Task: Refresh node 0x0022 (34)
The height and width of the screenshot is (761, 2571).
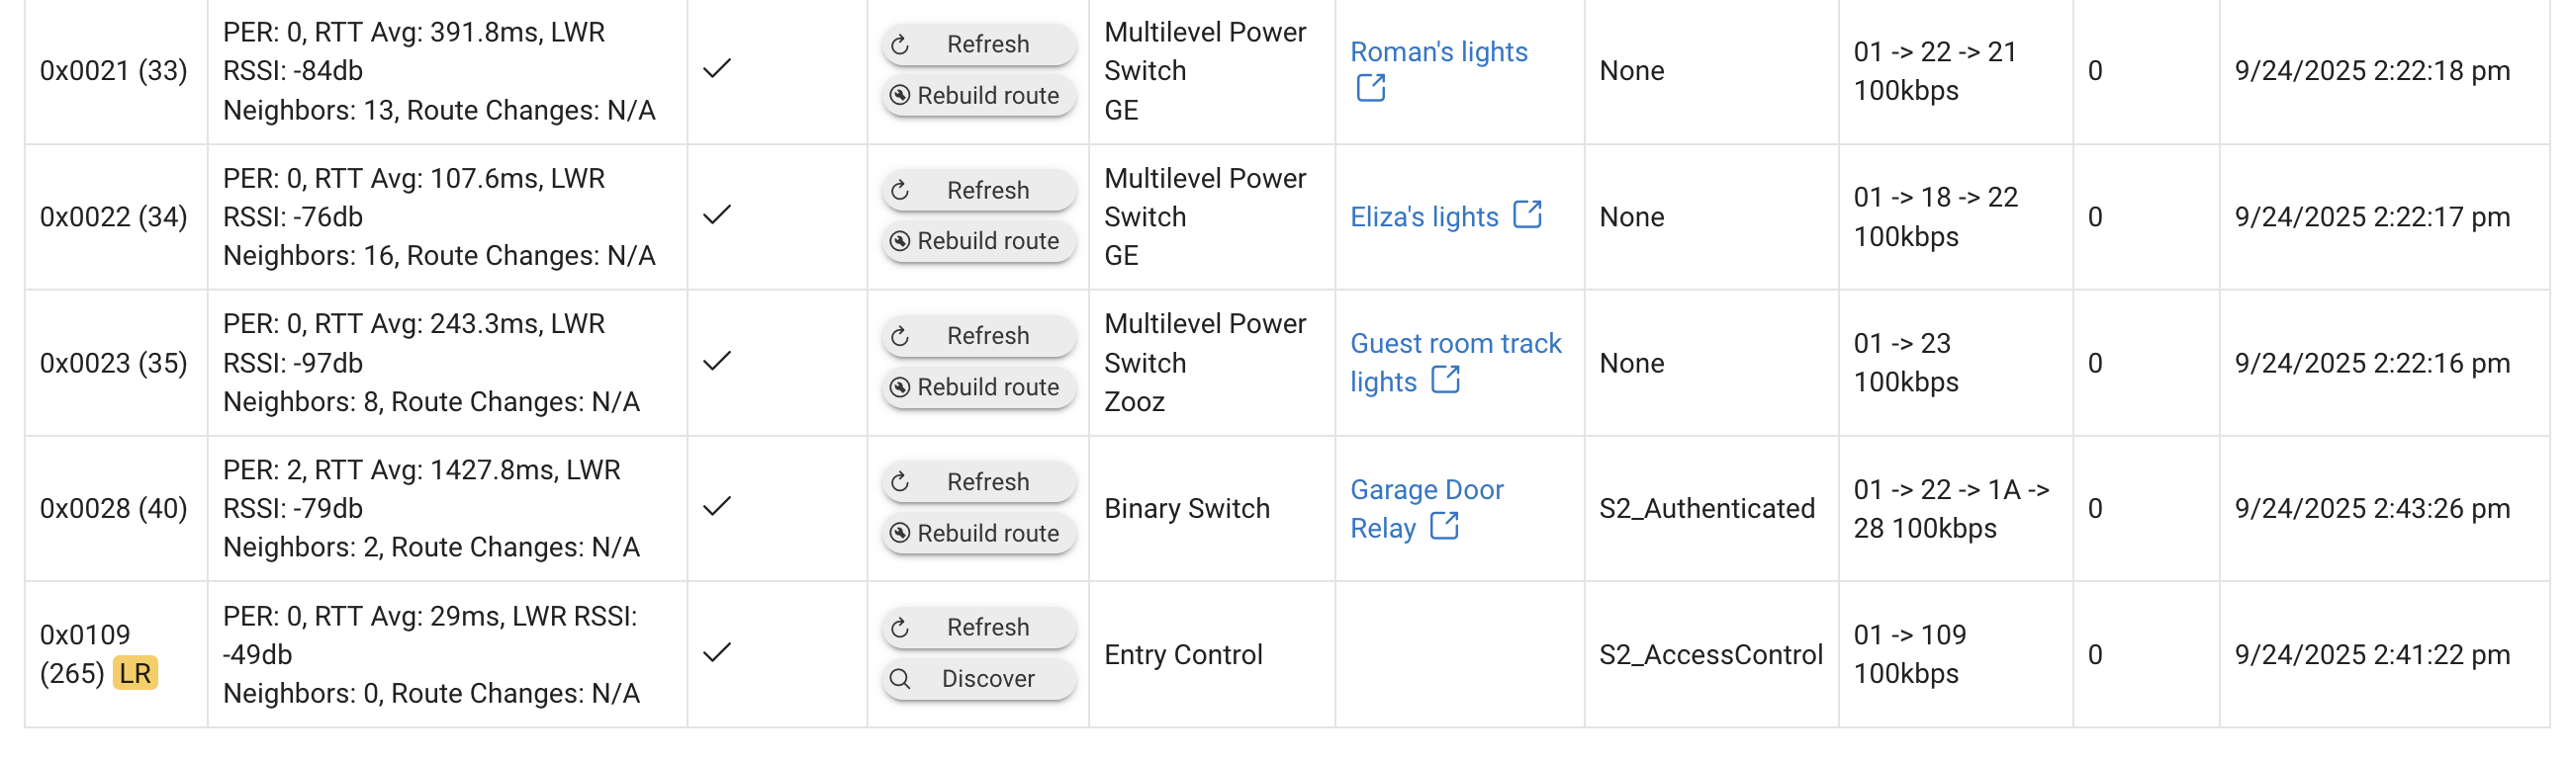Action: click(978, 190)
